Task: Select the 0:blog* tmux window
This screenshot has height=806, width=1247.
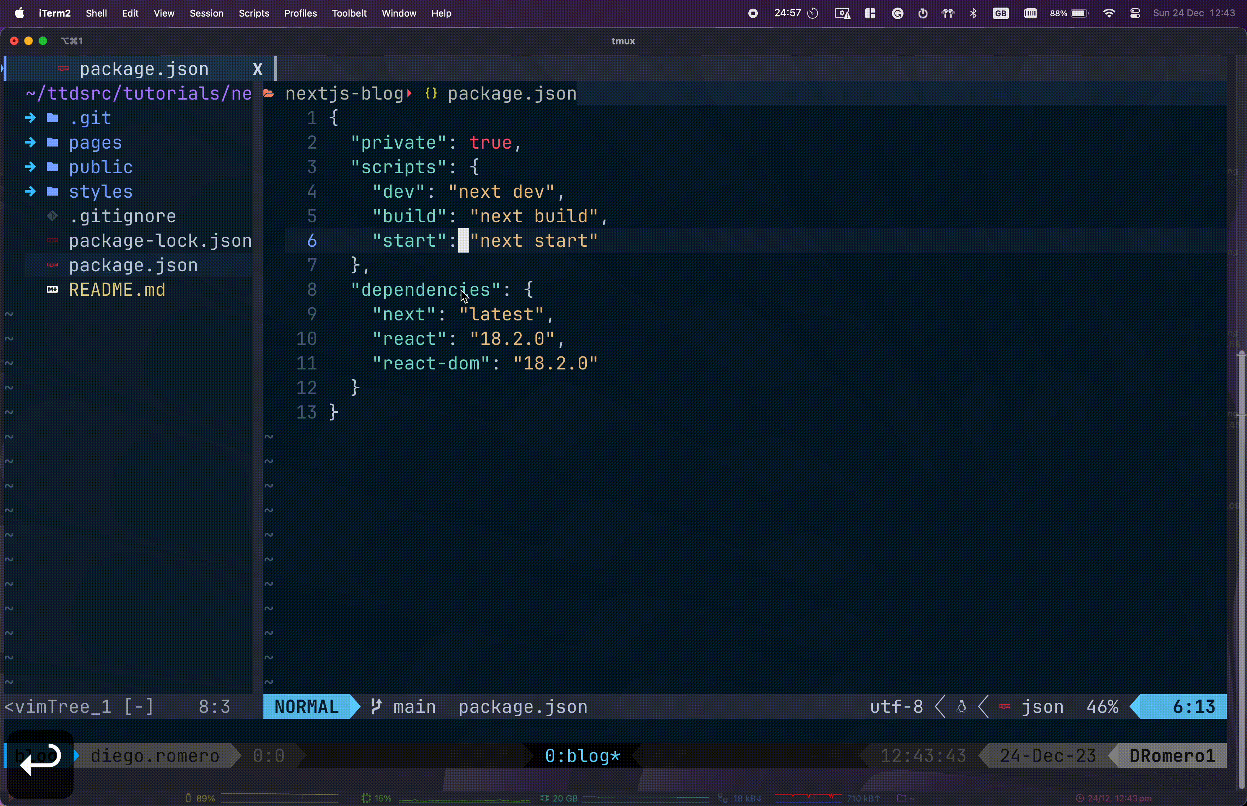Action: (582, 756)
